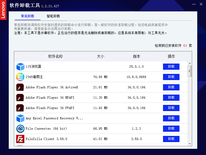Click the 大小 column header

(x=100, y=56)
